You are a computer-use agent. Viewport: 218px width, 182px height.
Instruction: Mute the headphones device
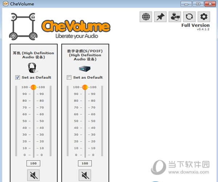33,175
